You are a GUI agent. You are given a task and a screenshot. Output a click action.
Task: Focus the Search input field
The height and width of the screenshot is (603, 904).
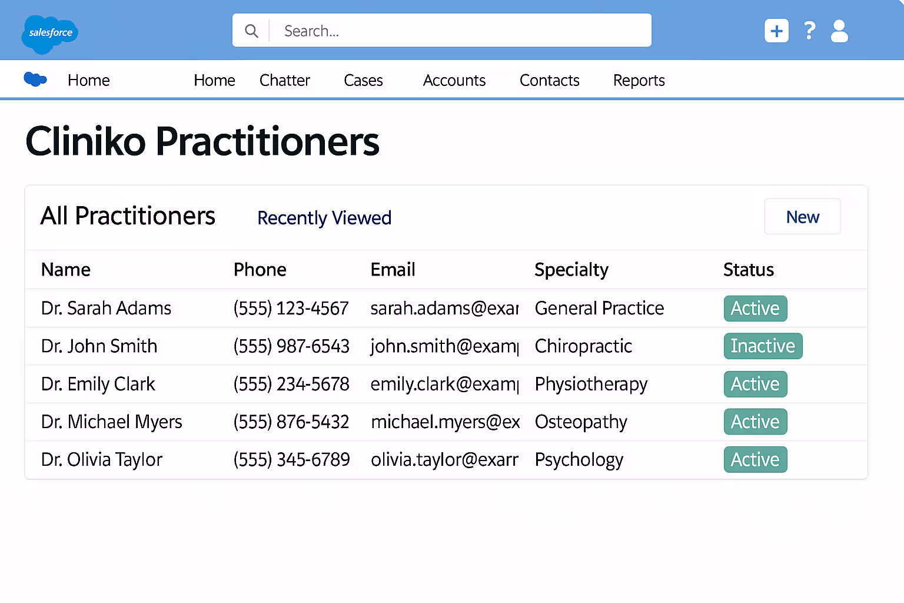click(442, 30)
